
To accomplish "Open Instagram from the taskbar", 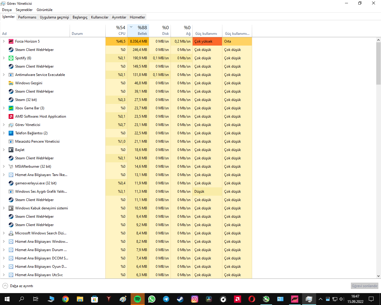I will (195, 299).
